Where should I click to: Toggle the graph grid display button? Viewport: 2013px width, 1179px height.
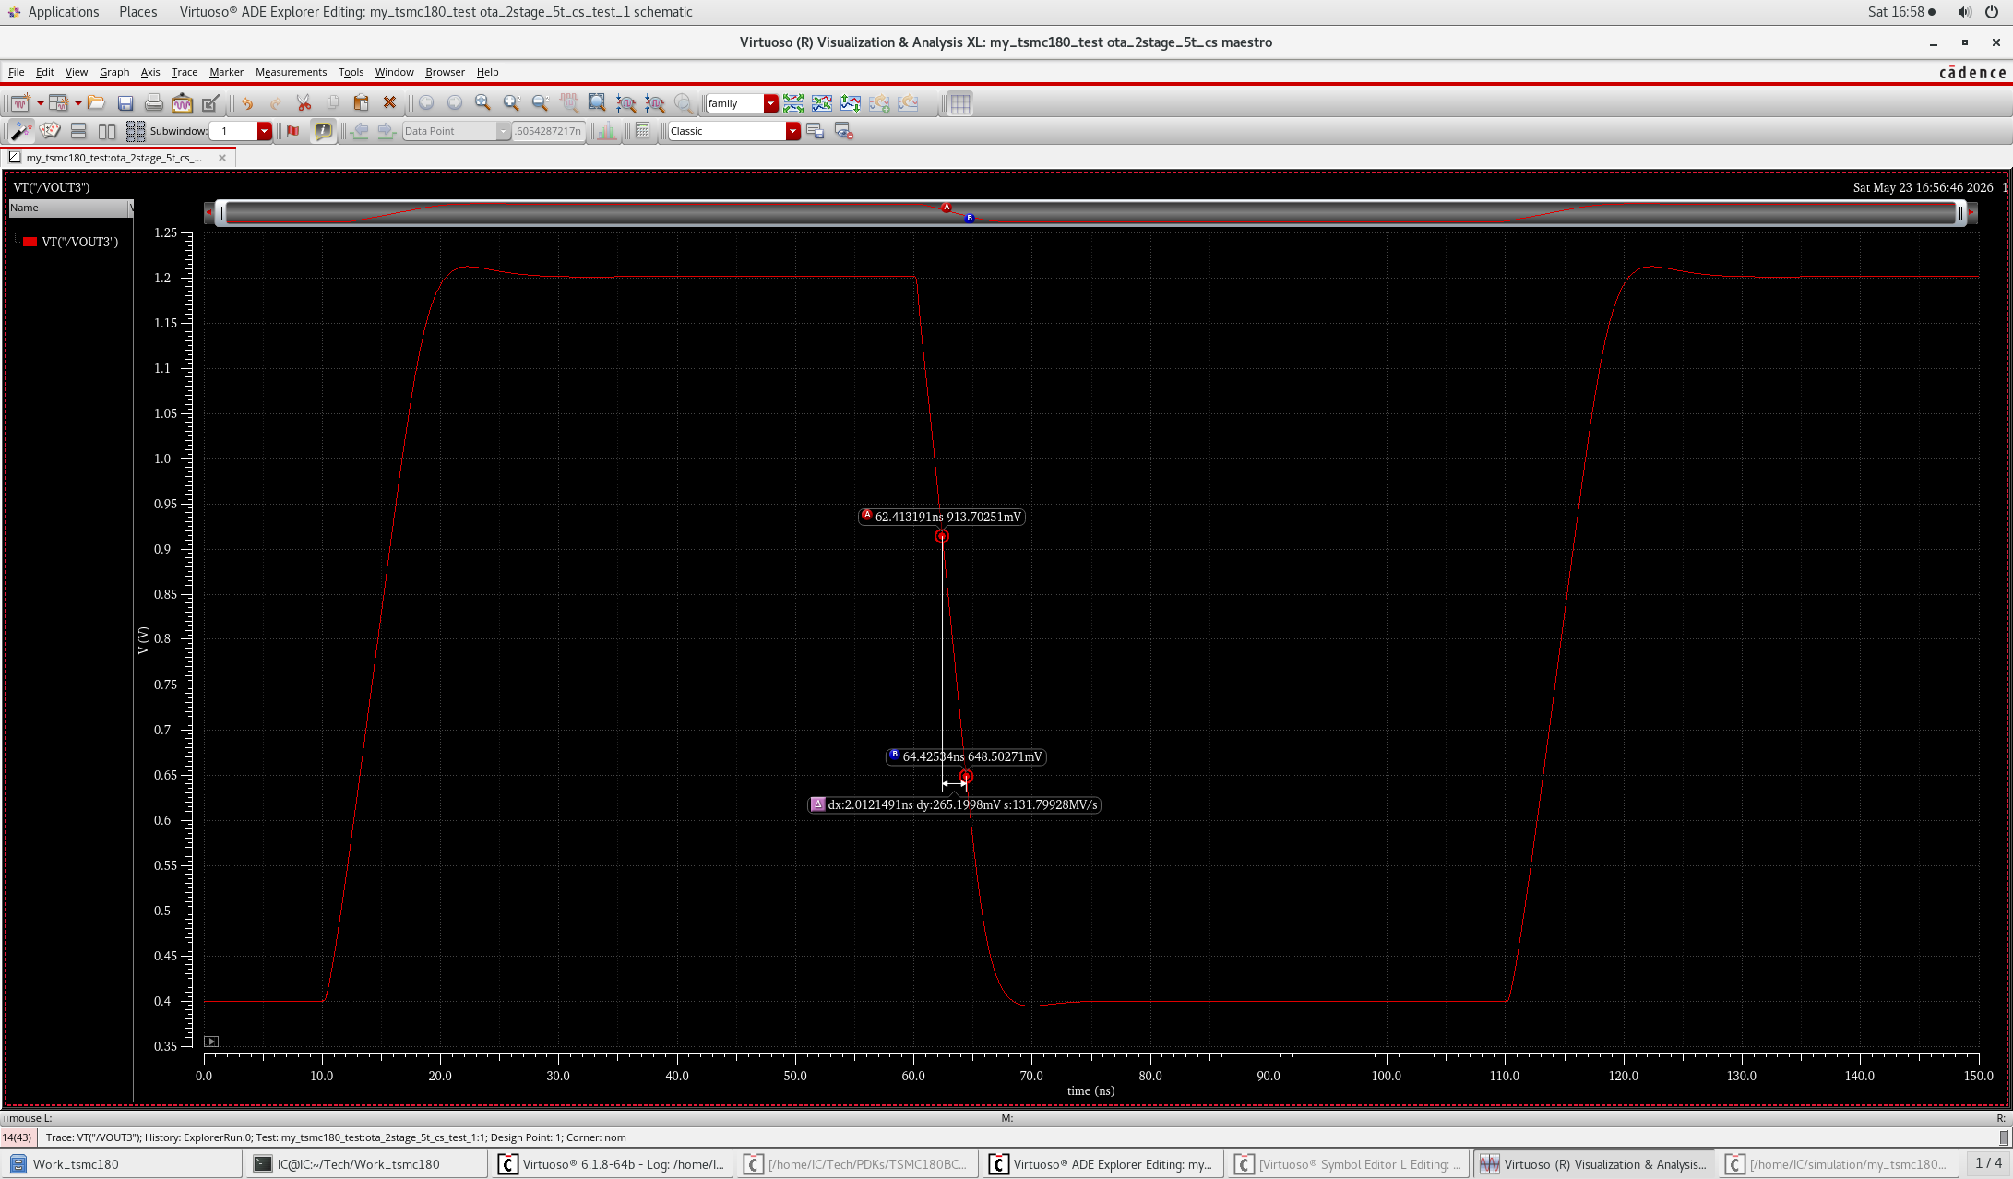click(x=960, y=103)
